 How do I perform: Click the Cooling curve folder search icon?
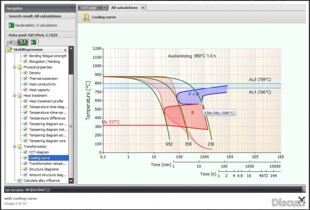coord(86,17)
